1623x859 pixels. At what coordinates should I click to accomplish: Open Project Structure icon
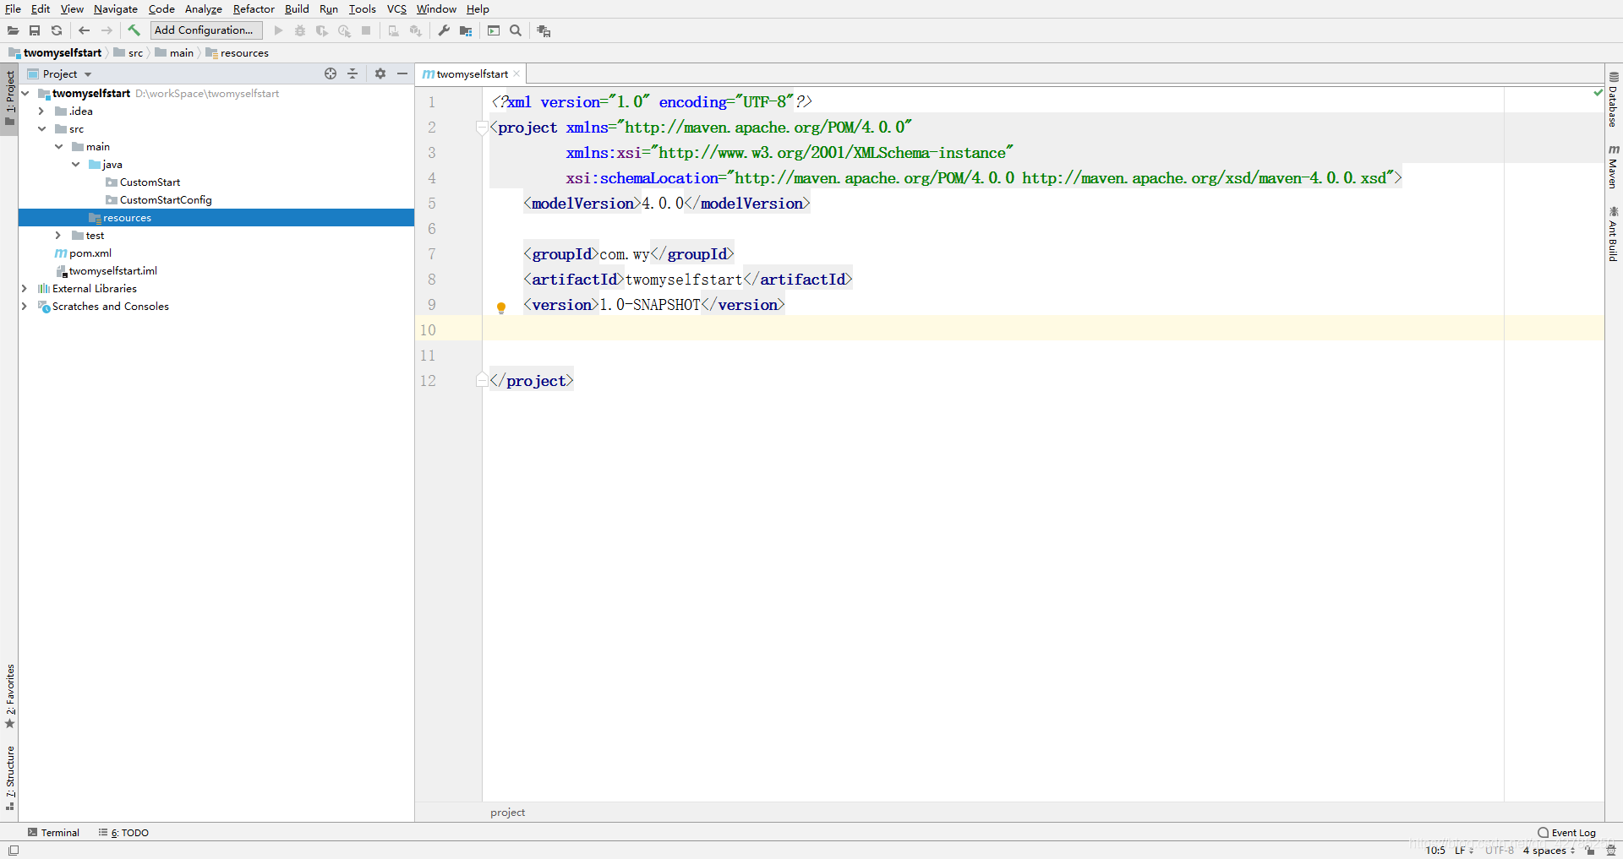(466, 30)
